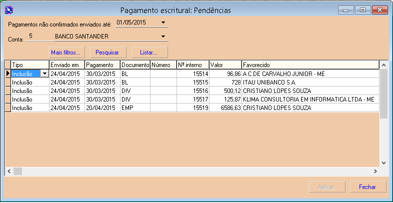Click the Aplicar button
Screen dimensions: 393x203
327,187
